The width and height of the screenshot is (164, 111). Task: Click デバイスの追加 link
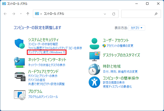tap(36, 80)
